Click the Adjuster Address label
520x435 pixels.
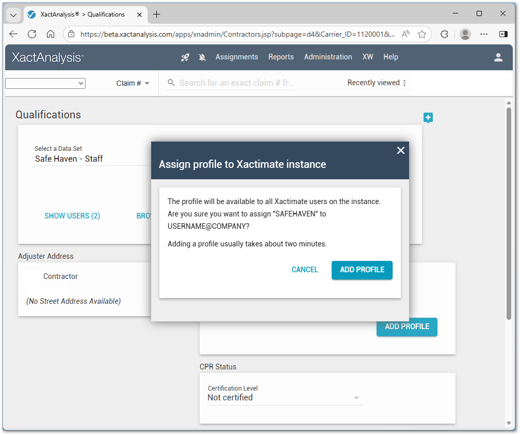[x=46, y=256]
